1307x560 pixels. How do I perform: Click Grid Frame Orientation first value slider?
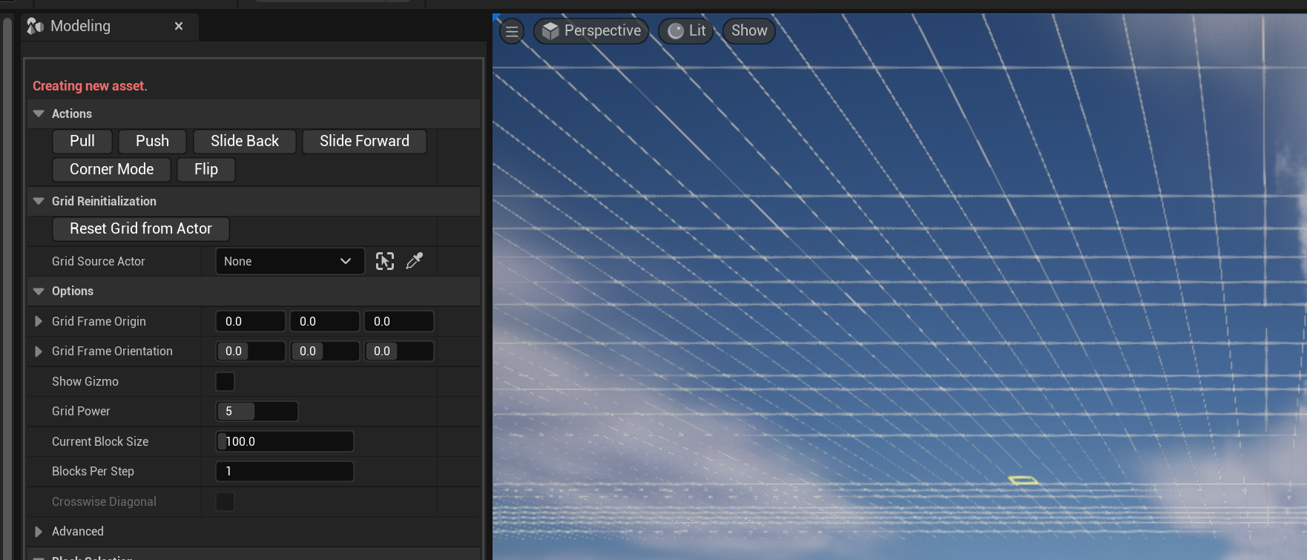(251, 351)
